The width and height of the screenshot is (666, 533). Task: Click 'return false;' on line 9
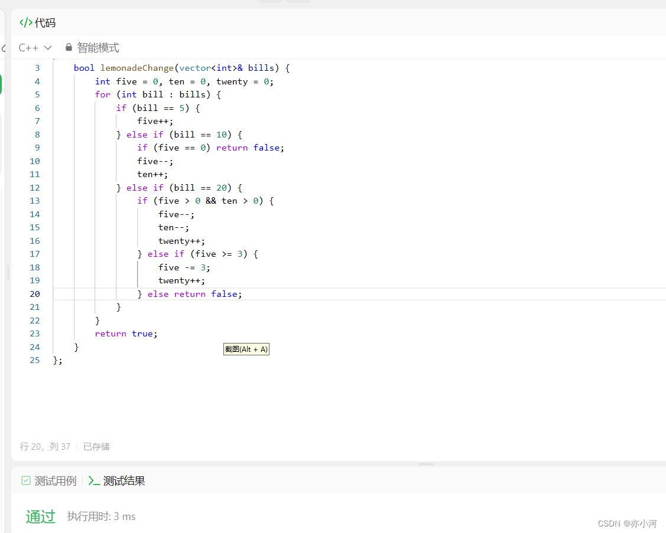pyautogui.click(x=250, y=148)
